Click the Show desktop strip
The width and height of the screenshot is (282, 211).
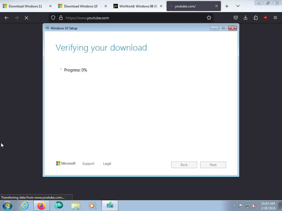280,206
